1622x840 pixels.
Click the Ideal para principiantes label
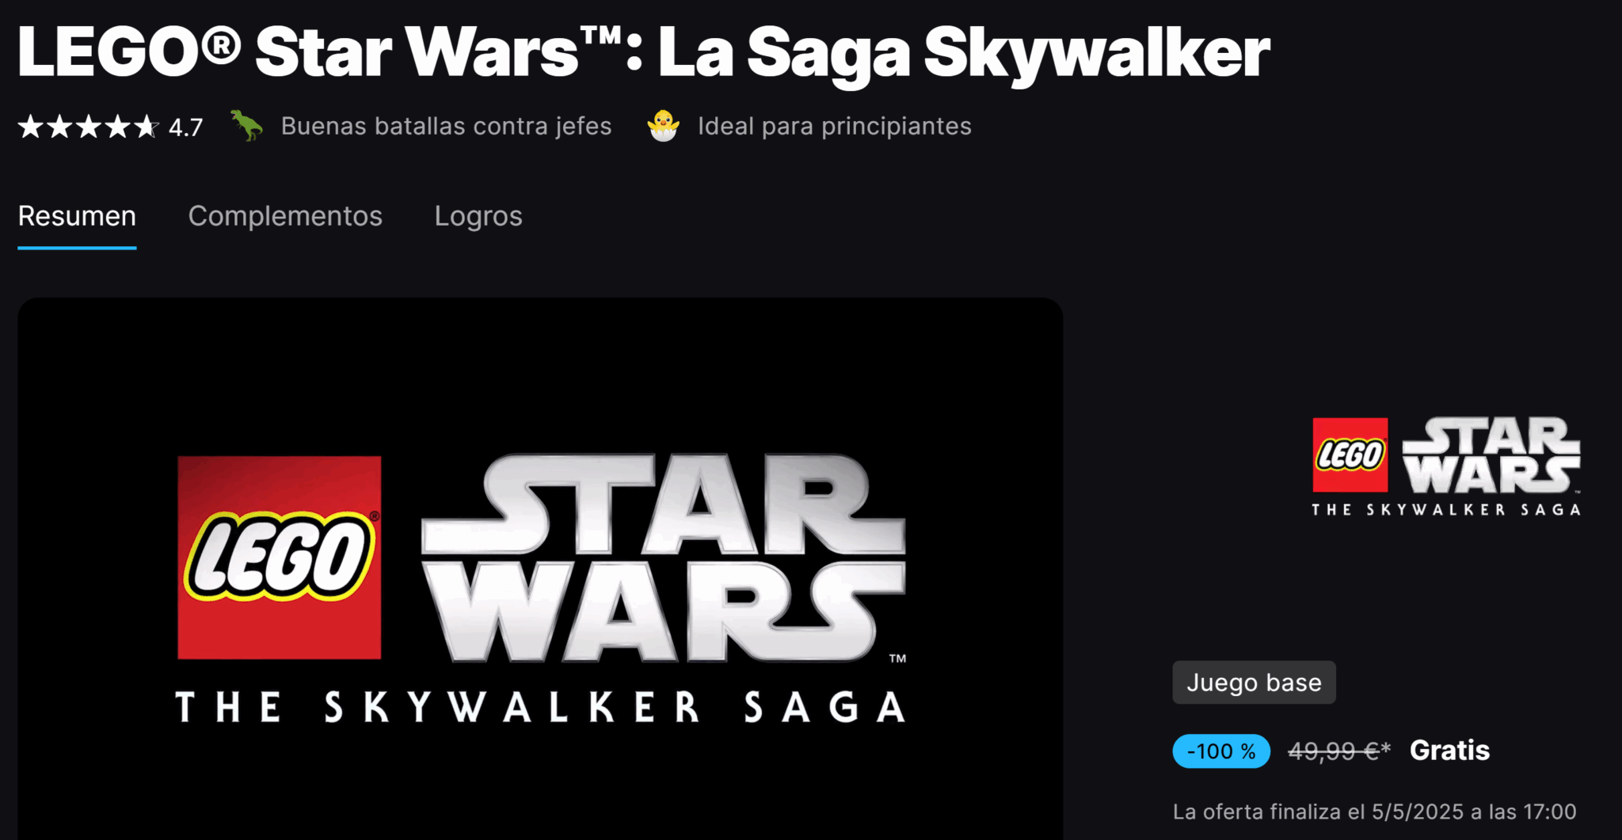tap(835, 126)
